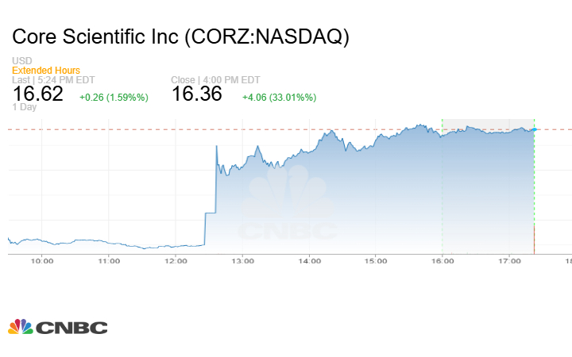The image size is (572, 357).
Task: Select the Core Scientific Inc title
Action: (x=180, y=37)
